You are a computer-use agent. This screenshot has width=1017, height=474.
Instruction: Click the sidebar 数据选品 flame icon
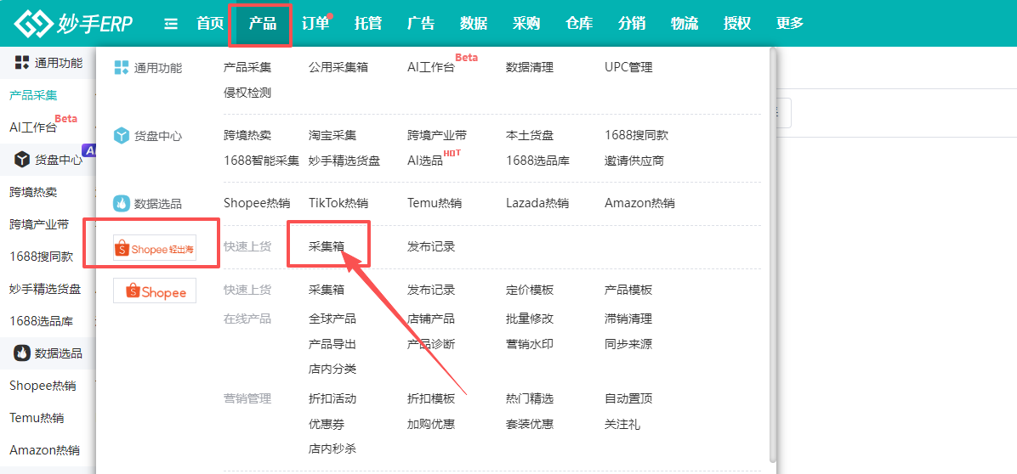tap(22, 353)
